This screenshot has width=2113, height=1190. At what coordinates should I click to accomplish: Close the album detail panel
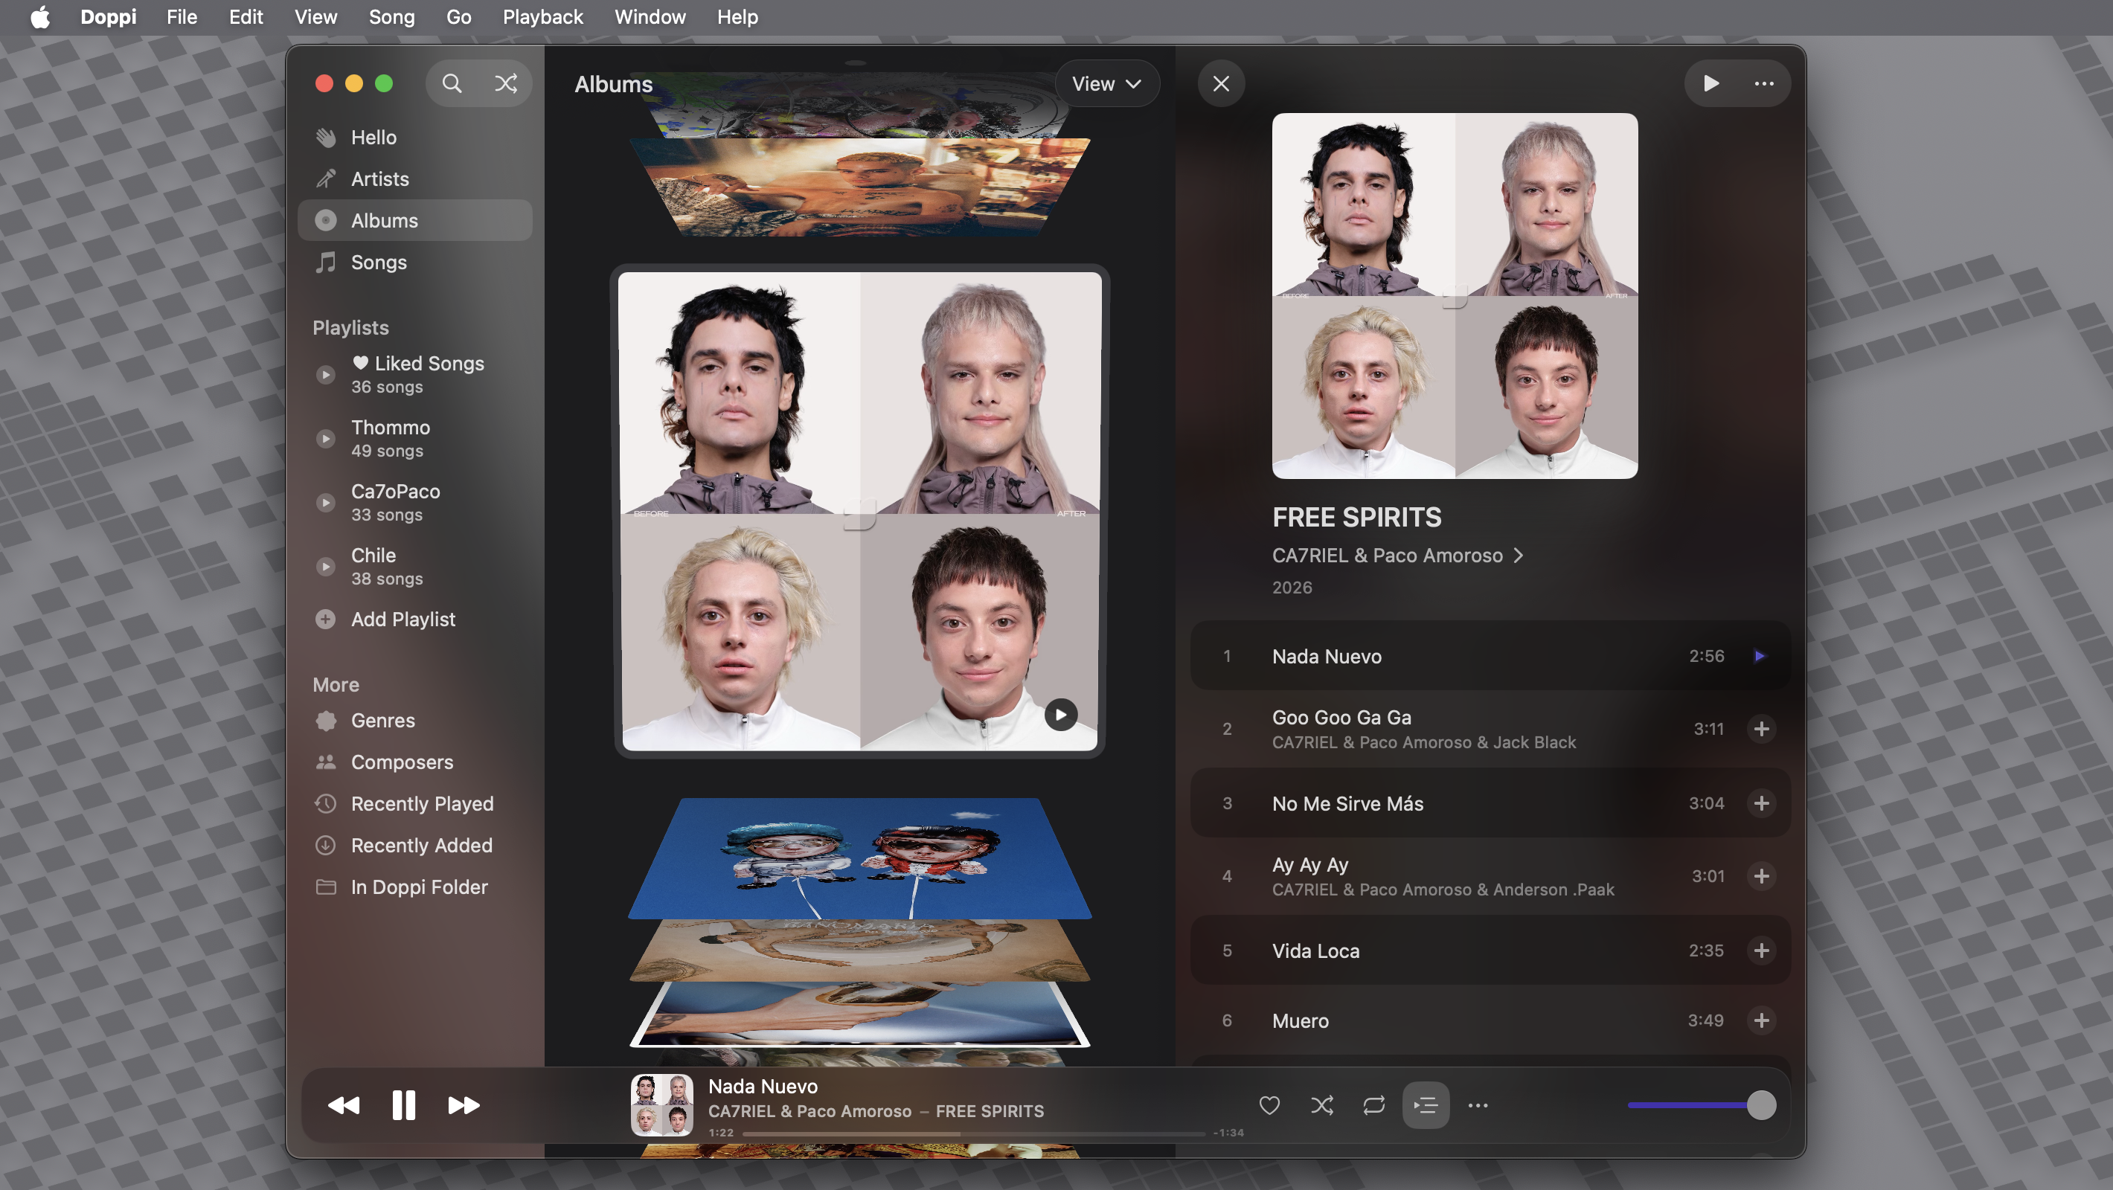[x=1220, y=83]
